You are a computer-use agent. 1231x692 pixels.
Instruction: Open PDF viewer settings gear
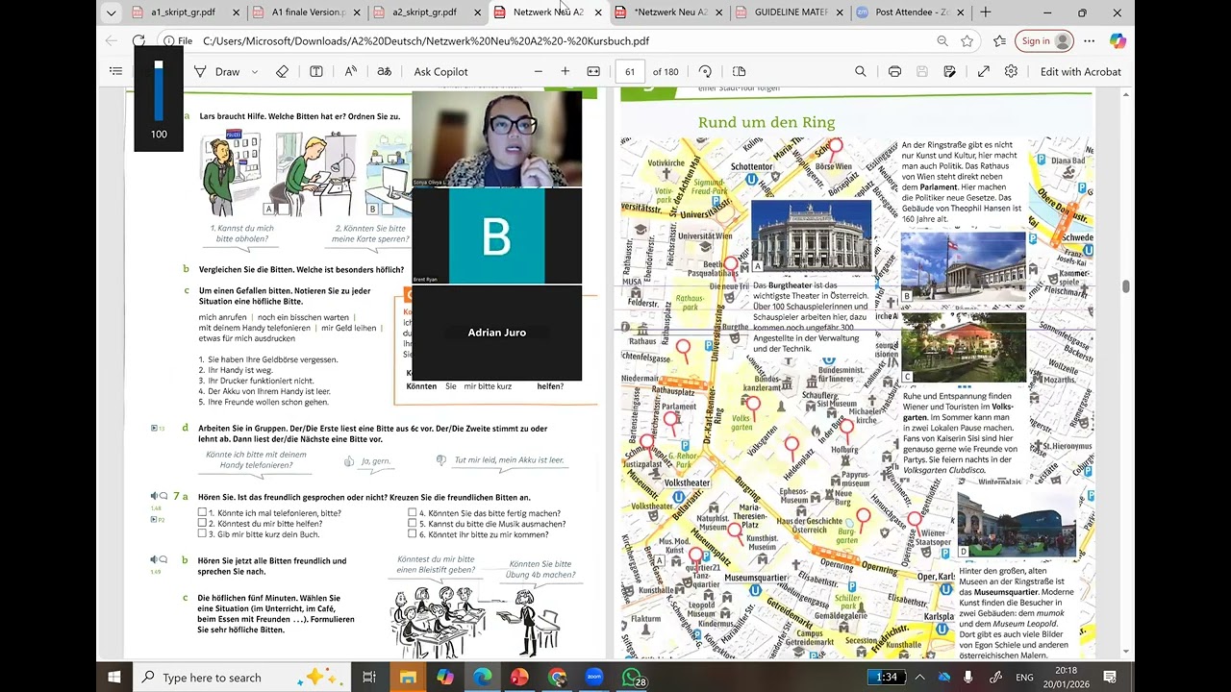[x=1011, y=71]
